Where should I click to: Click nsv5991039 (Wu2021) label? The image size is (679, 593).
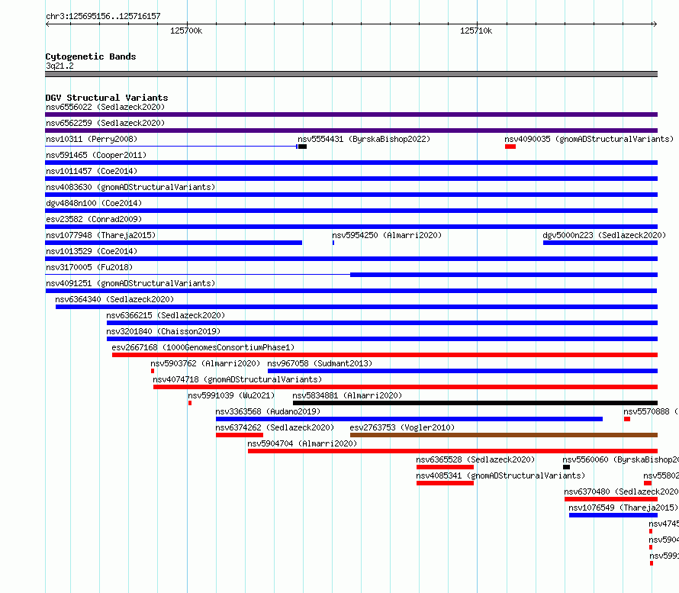click(231, 395)
